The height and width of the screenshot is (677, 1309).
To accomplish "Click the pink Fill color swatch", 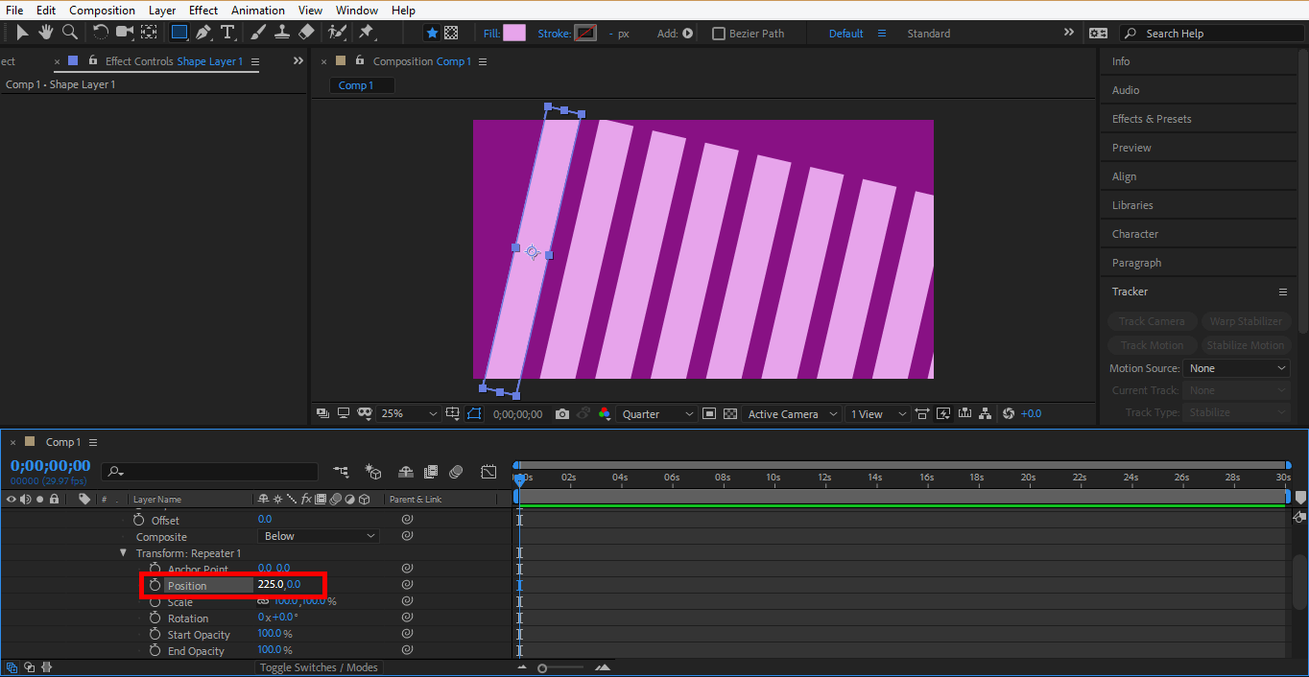I will pyautogui.click(x=514, y=34).
